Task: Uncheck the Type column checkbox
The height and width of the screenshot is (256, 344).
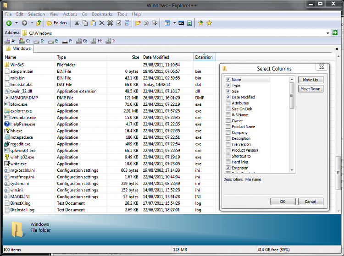Action: pyautogui.click(x=228, y=85)
